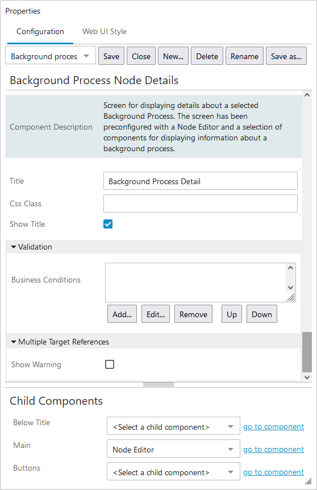
Task: Click the panel bottom-right resize grip
Action: [x=308, y=481]
